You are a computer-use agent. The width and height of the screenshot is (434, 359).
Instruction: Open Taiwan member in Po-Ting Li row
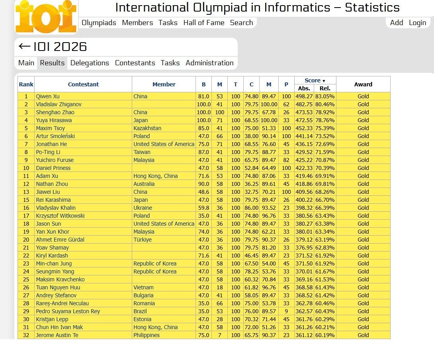pyautogui.click(x=142, y=152)
